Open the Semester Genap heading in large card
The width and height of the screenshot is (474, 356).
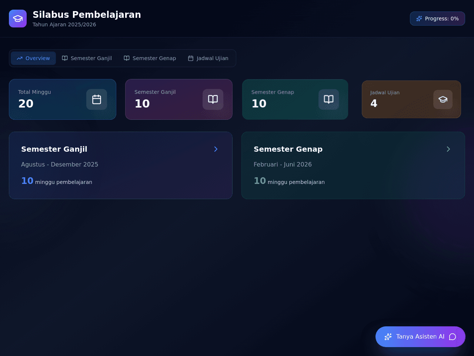288,149
